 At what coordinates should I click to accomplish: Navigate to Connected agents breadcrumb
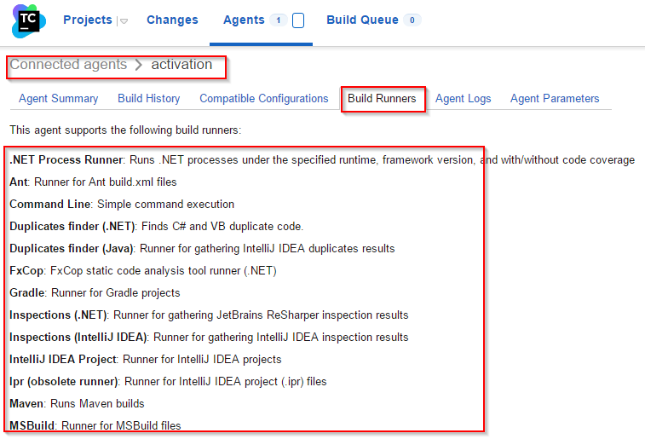[68, 65]
